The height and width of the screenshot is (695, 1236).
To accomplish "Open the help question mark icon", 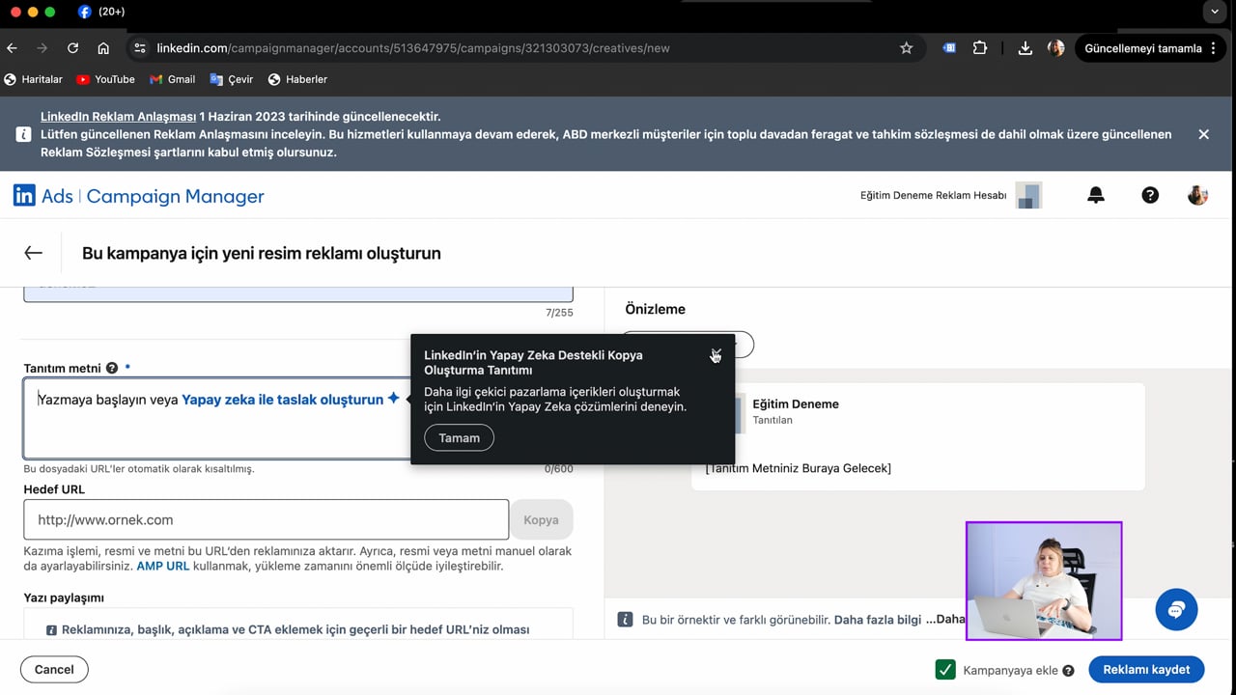I will coord(1149,195).
